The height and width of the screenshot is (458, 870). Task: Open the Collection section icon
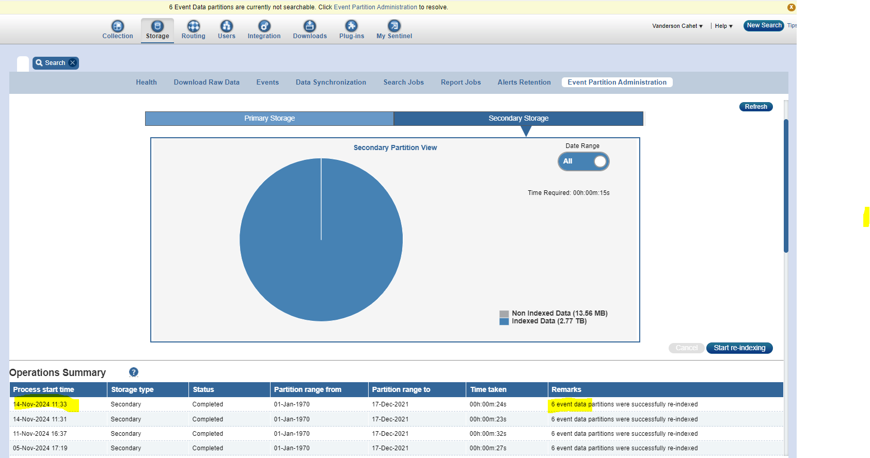coord(118,26)
